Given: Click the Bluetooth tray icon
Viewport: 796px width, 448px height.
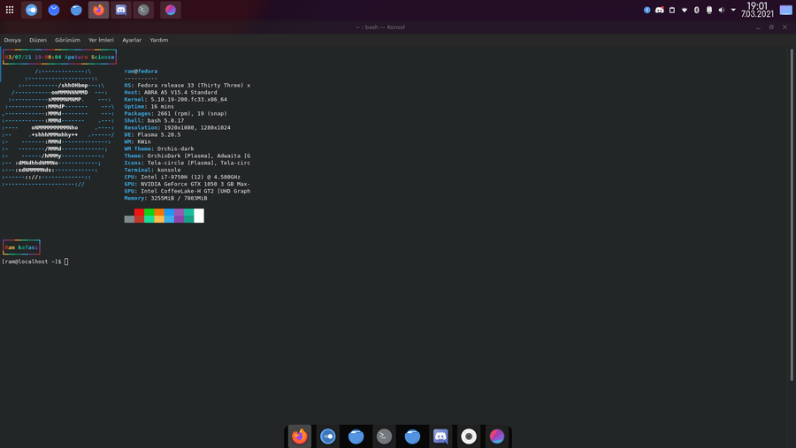Looking at the screenshot, I should pyautogui.click(x=696, y=10).
